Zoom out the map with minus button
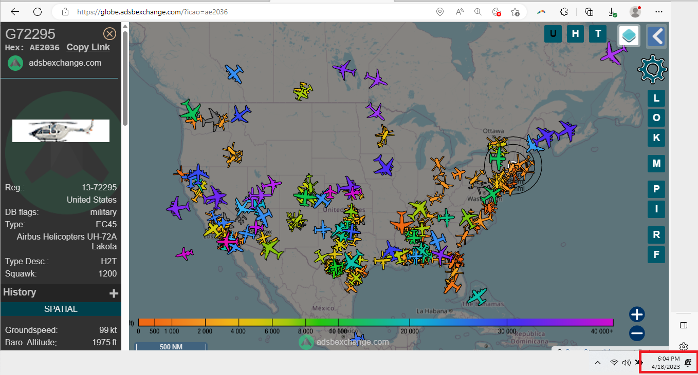 pyautogui.click(x=637, y=333)
